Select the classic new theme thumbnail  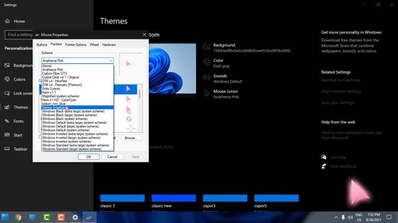(174, 198)
